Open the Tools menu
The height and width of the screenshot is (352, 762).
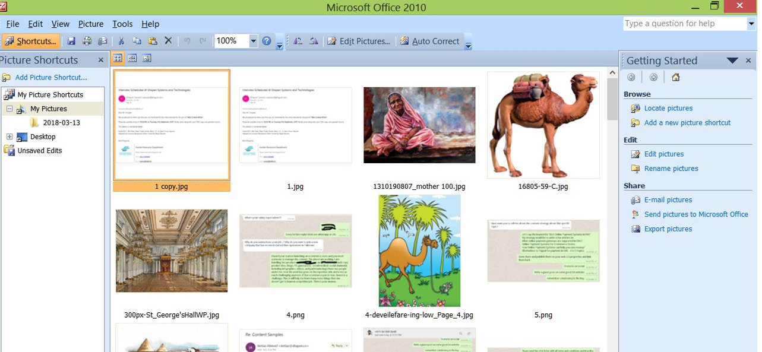pos(122,24)
